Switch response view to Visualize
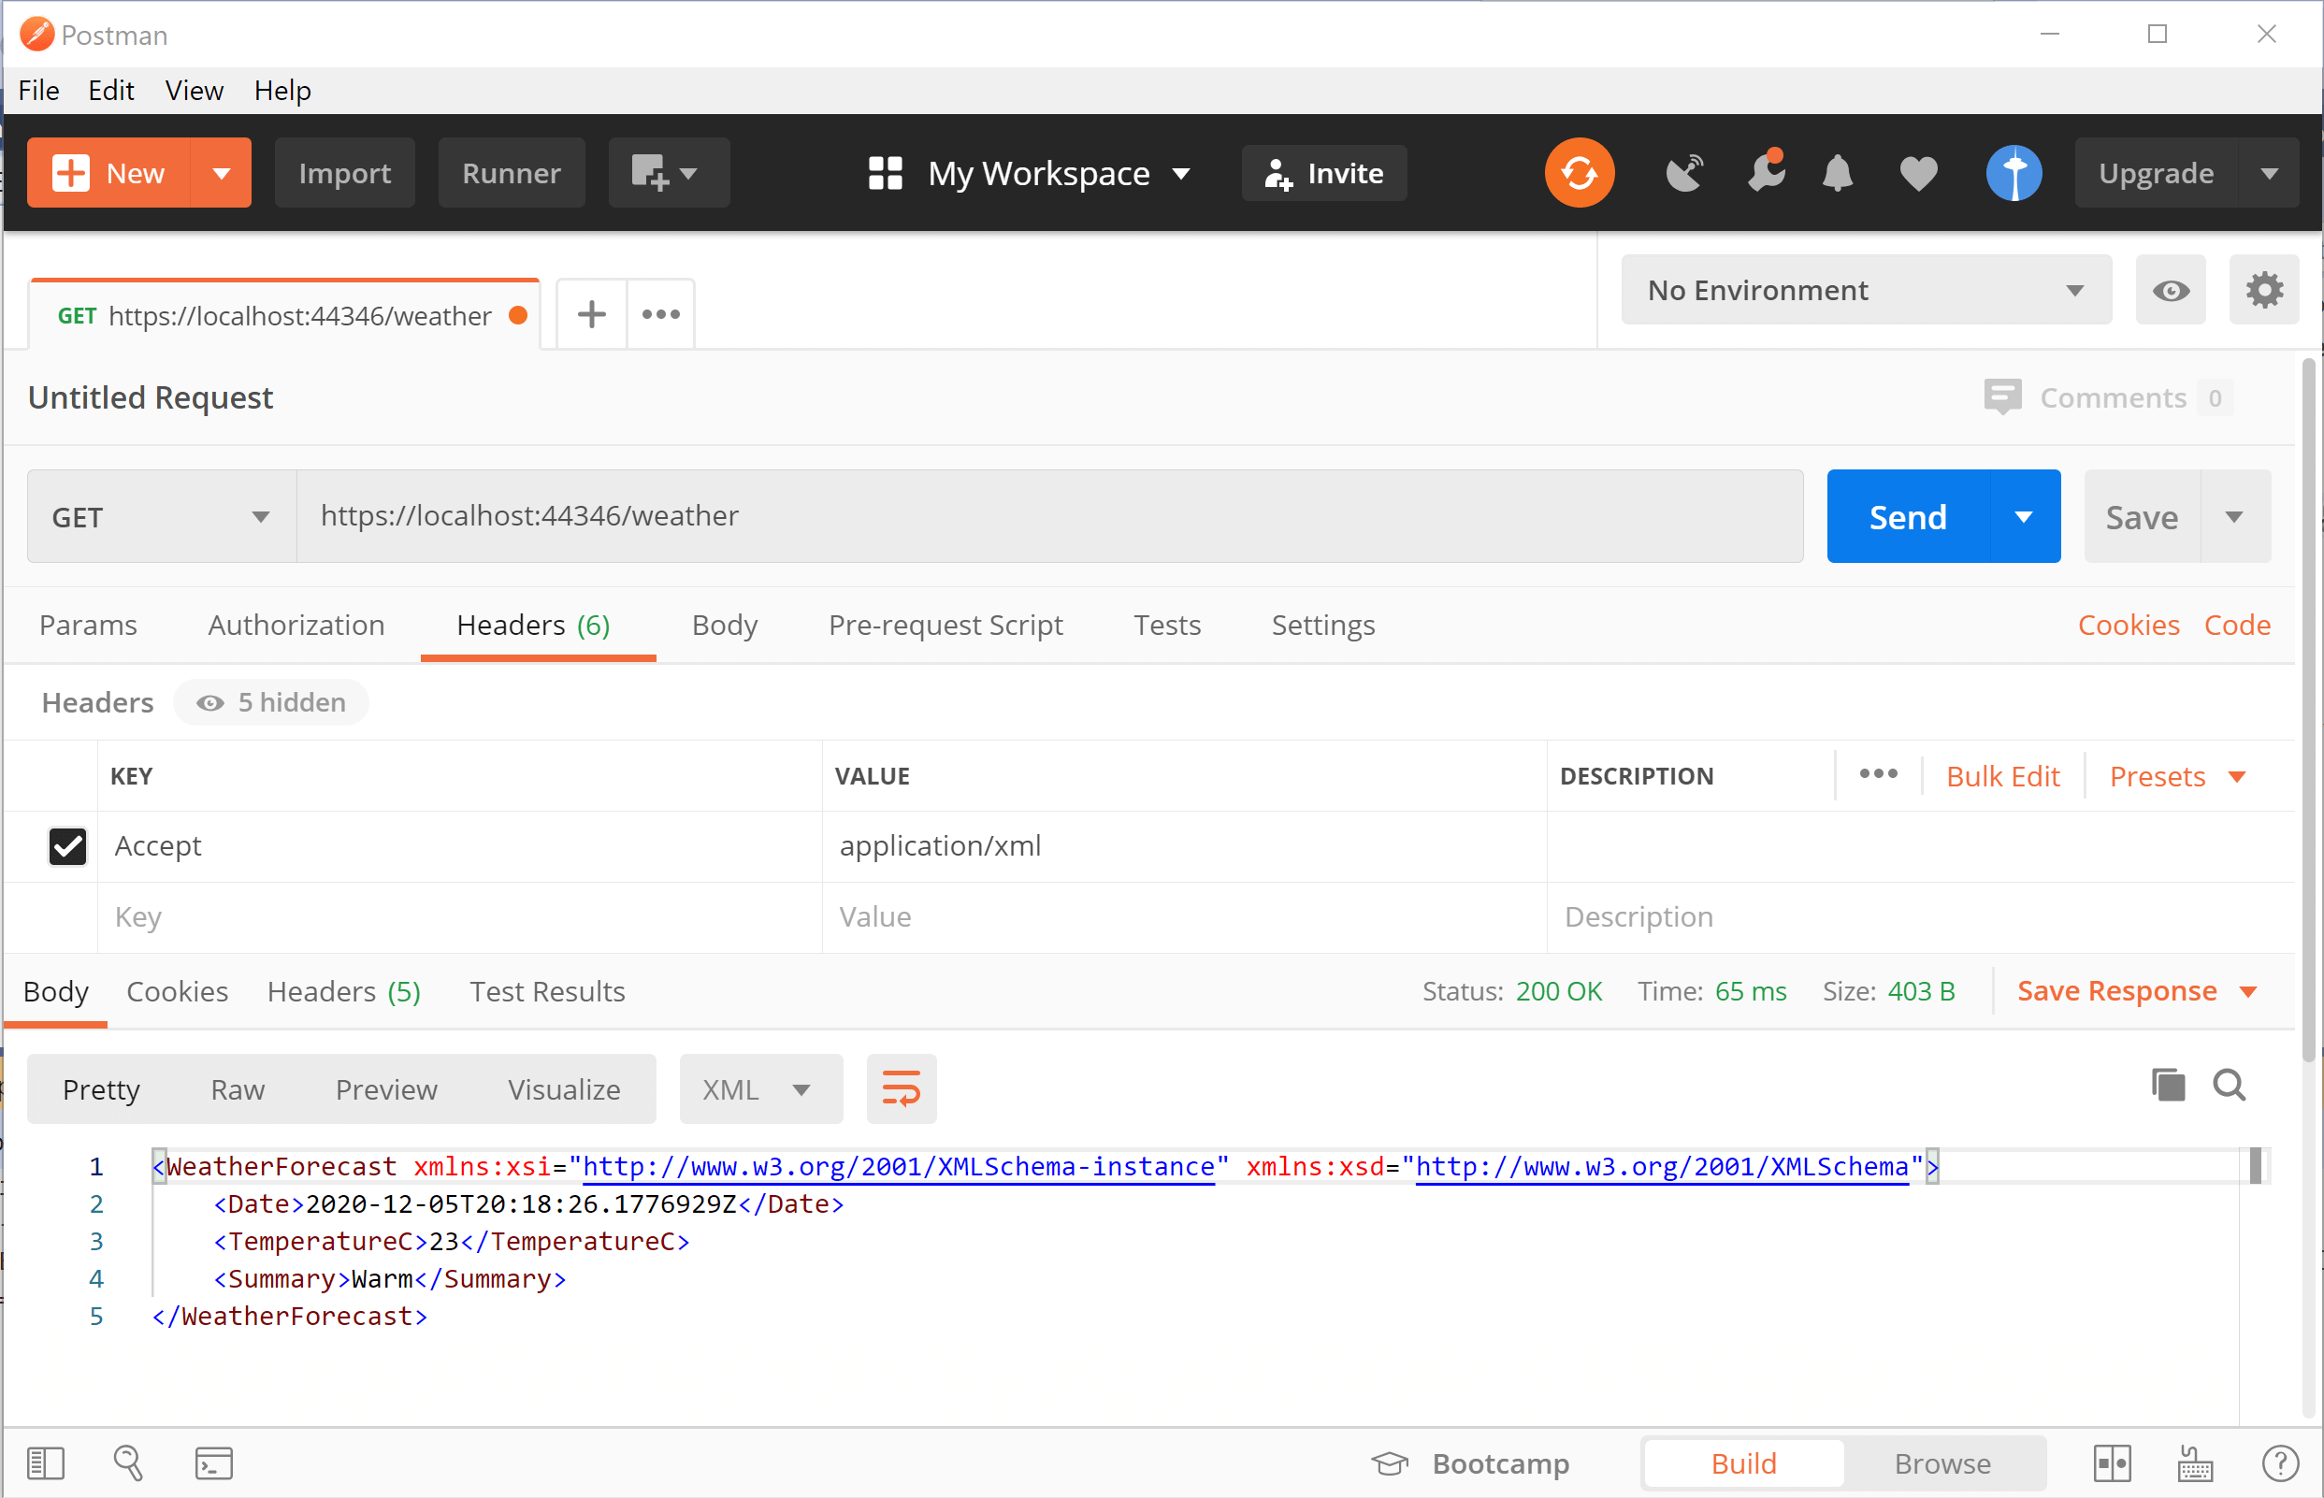 pyautogui.click(x=563, y=1088)
